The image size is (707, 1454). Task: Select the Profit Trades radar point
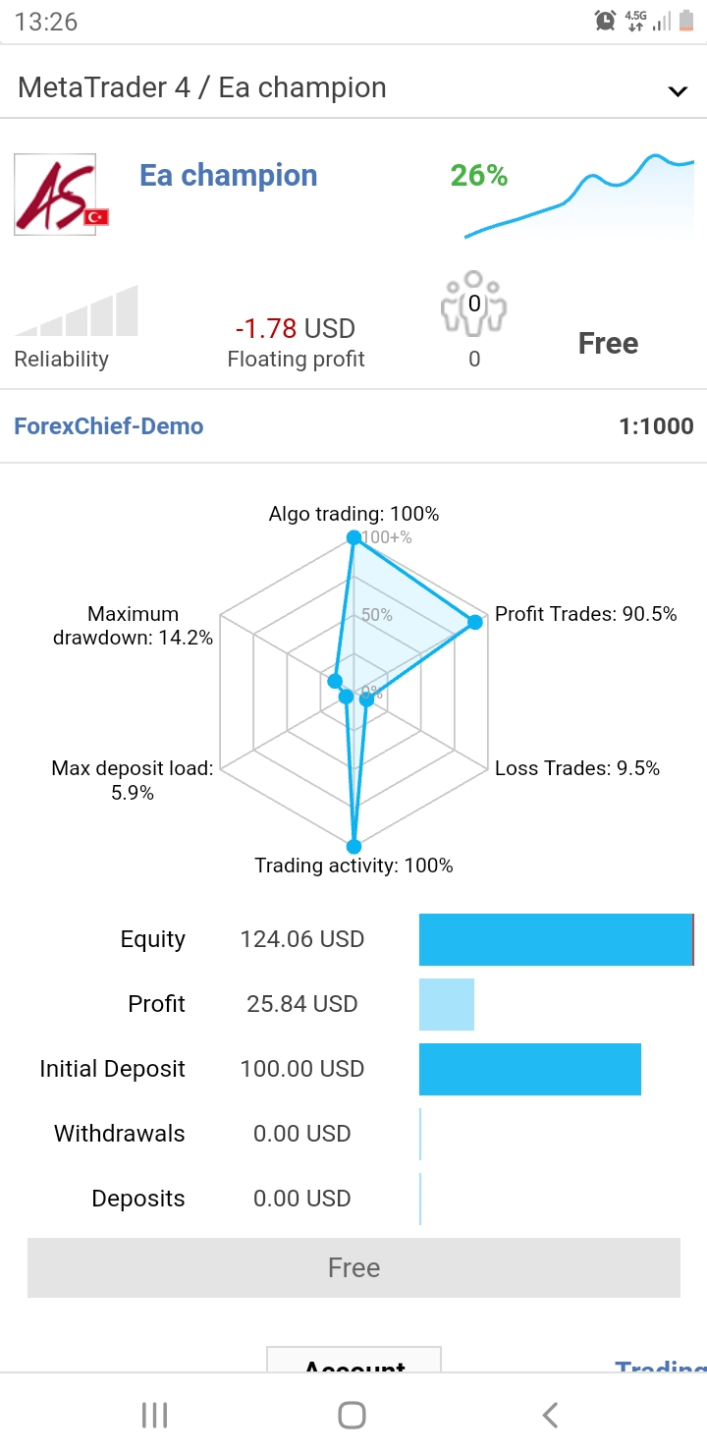(x=475, y=622)
